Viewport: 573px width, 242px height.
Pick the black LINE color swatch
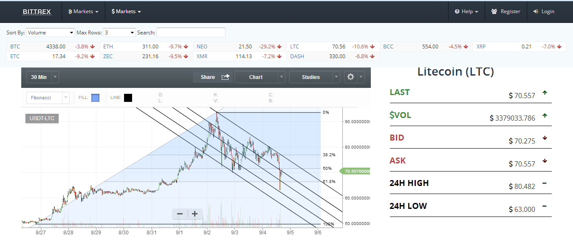128,98
